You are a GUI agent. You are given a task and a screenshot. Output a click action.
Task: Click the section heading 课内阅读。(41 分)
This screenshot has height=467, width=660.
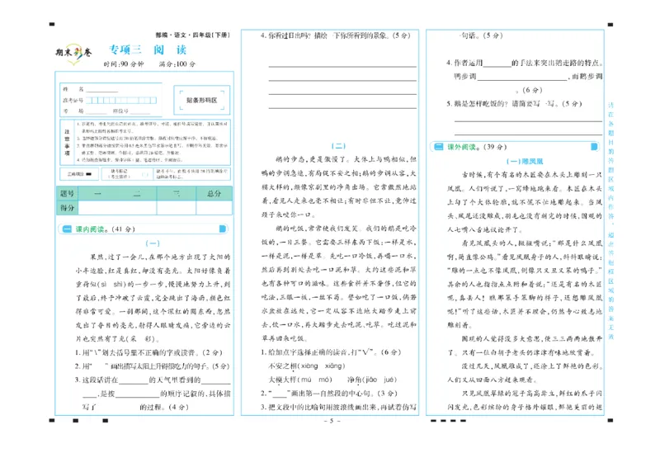coord(105,229)
